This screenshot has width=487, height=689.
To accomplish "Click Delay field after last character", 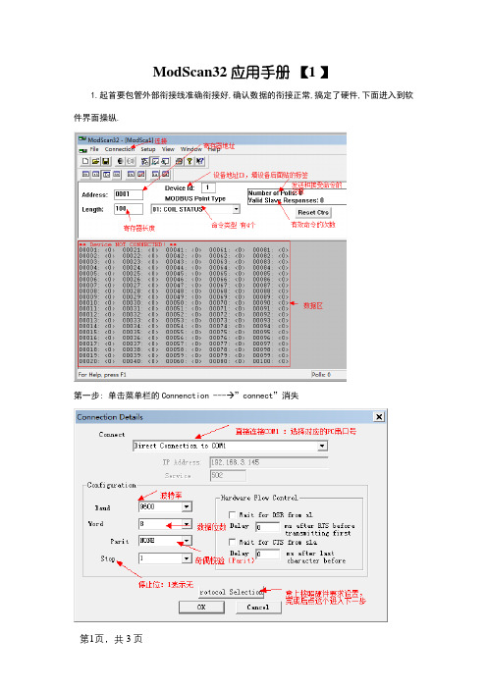I will (268, 555).
